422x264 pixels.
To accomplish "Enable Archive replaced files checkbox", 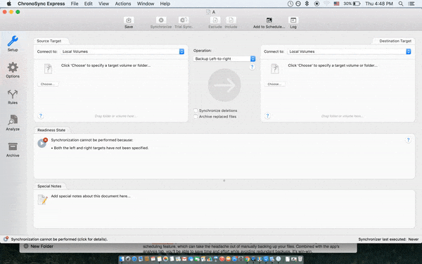I will tap(196, 117).
